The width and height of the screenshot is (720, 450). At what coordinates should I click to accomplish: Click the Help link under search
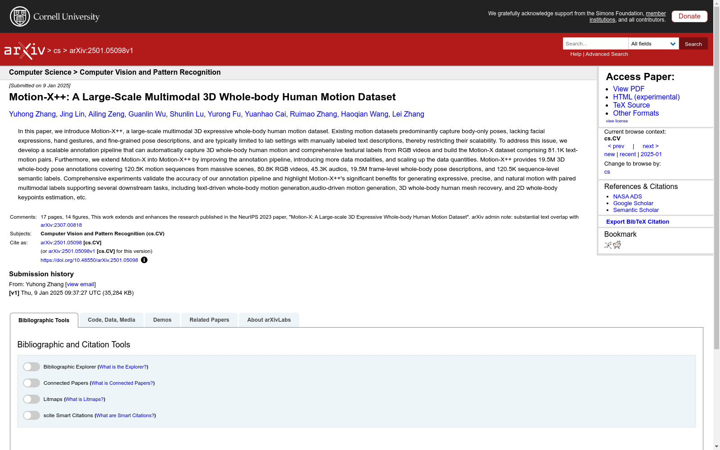click(x=576, y=54)
